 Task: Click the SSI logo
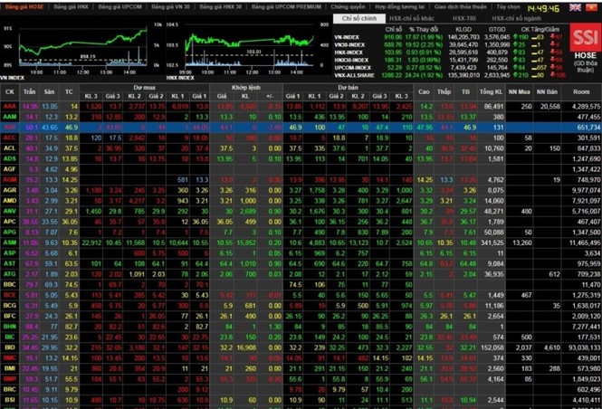(x=585, y=37)
